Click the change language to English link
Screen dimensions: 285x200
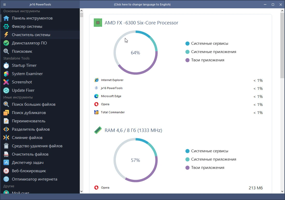(142, 5)
